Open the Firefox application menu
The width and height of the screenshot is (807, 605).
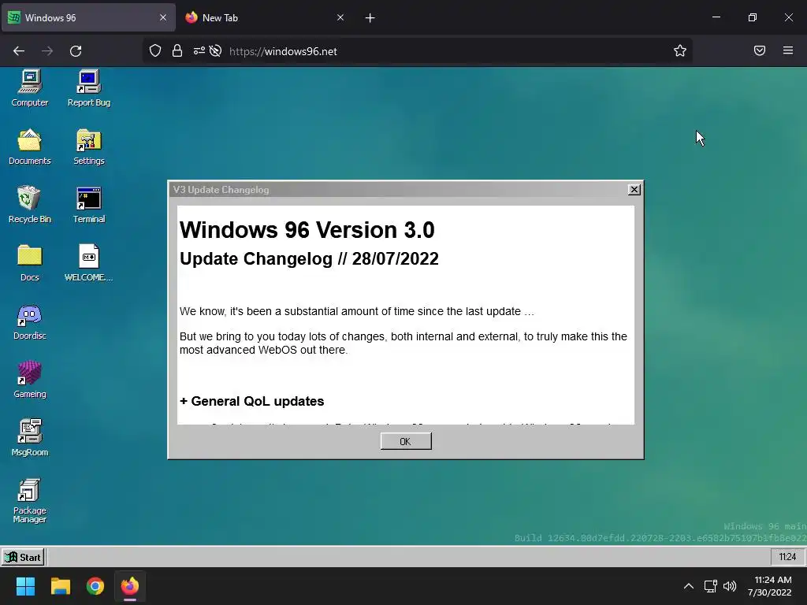pyautogui.click(x=788, y=50)
